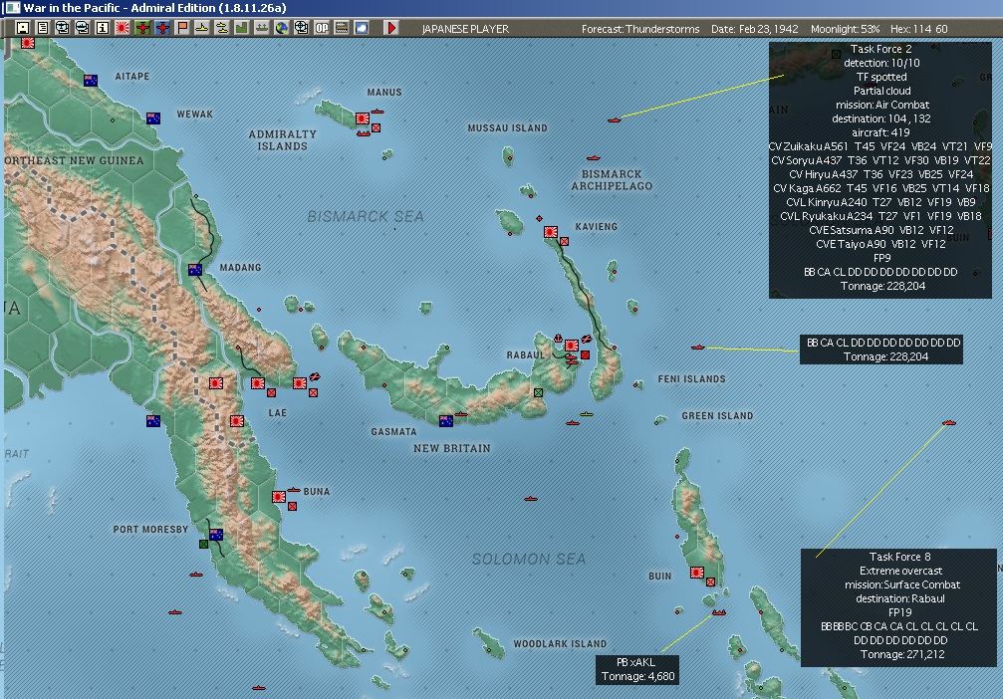Click 'CV Zuikaku' line in Task Force 2
The image size is (1003, 699).
880,146
